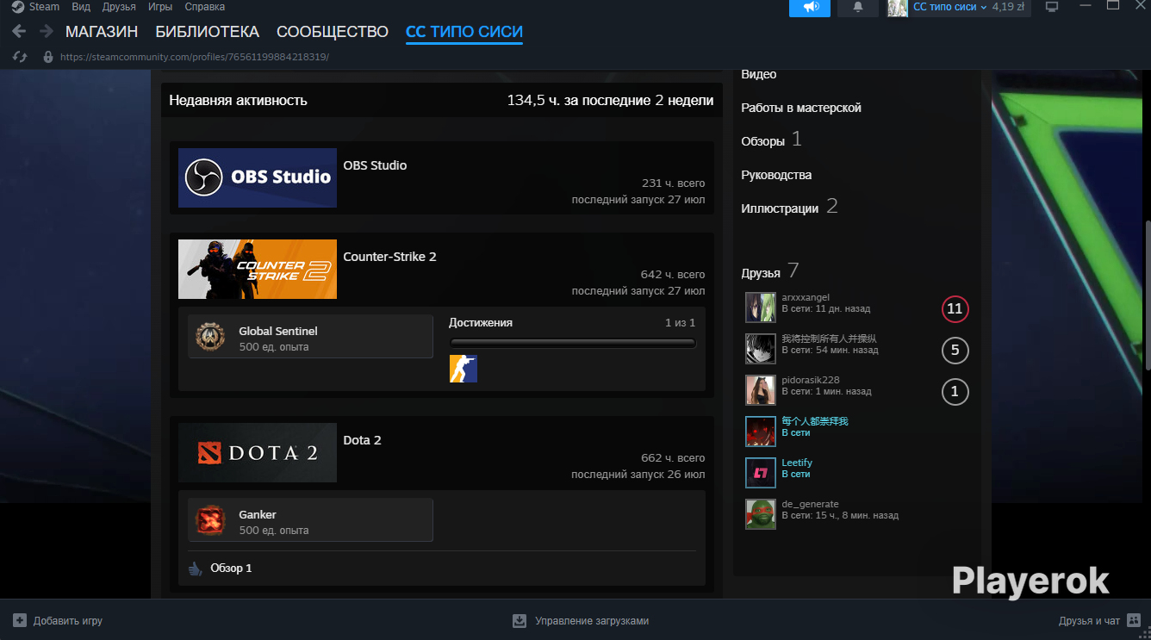Click the level 1 badge
Image resolution: width=1151 pixels, height=640 pixels.
tap(955, 392)
